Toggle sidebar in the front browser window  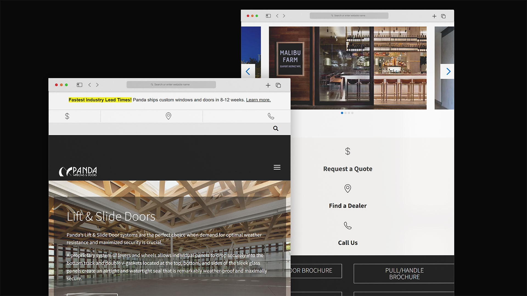point(80,85)
